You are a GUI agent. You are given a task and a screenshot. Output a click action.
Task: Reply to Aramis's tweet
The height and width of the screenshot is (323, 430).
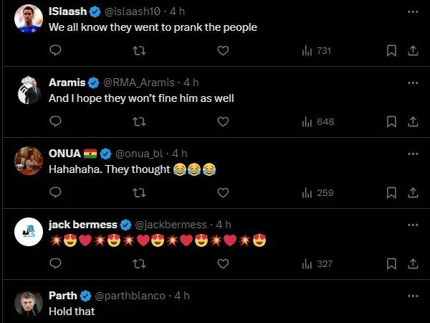[x=55, y=121]
